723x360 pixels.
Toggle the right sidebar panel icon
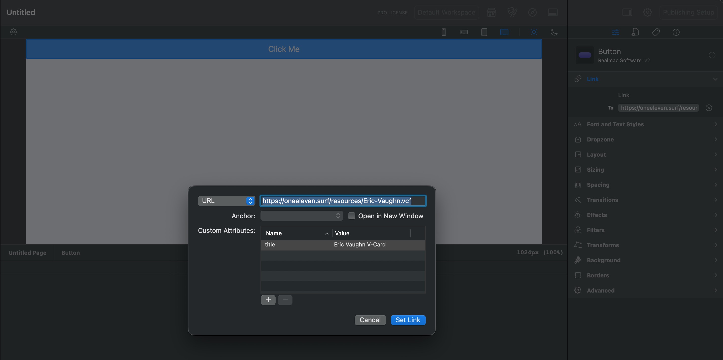[627, 12]
